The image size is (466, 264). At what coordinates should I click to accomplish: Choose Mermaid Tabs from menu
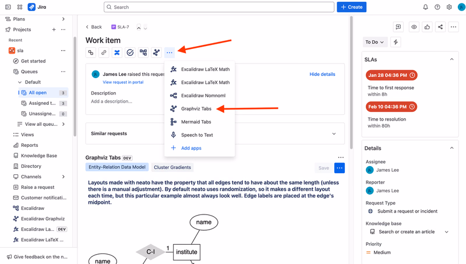199,122
